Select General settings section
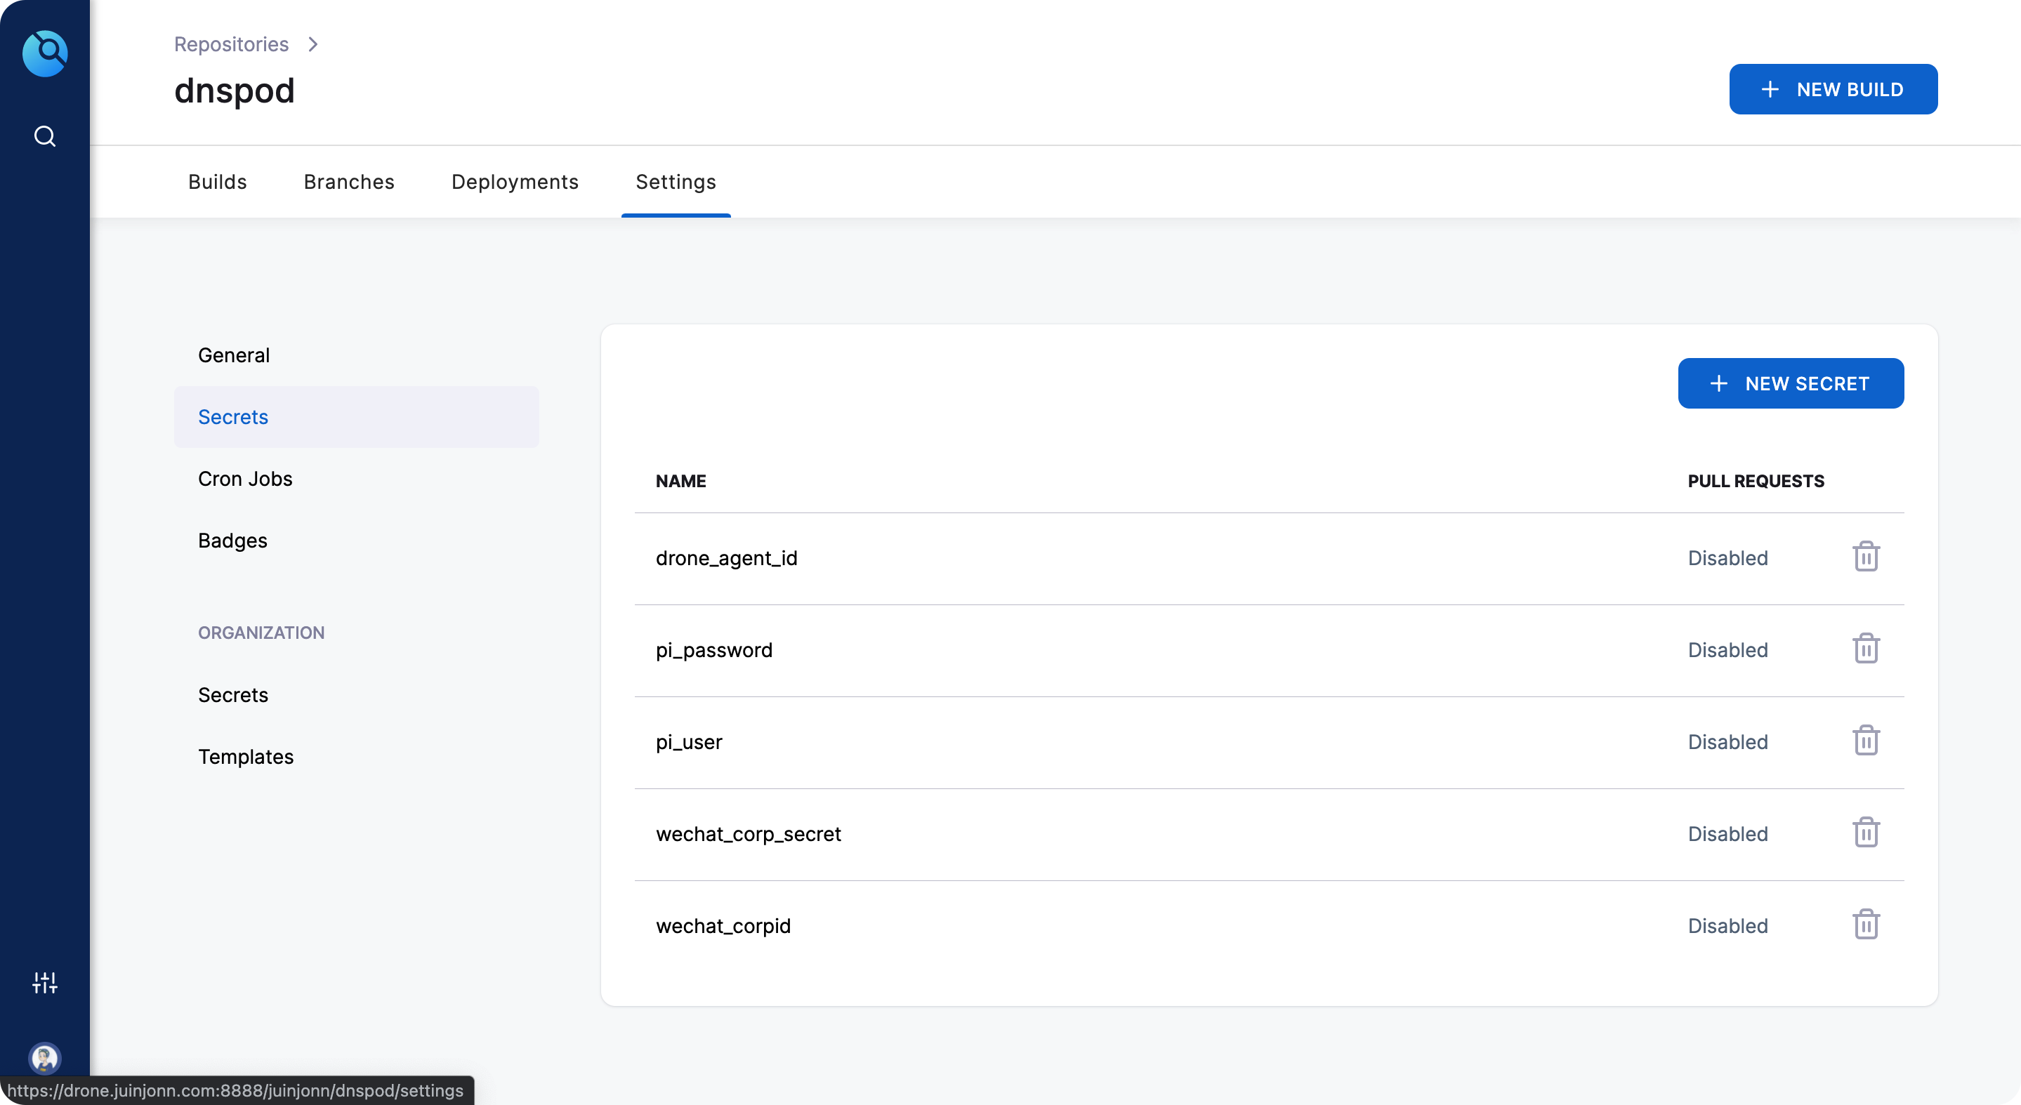This screenshot has height=1105, width=2021. pos(233,355)
